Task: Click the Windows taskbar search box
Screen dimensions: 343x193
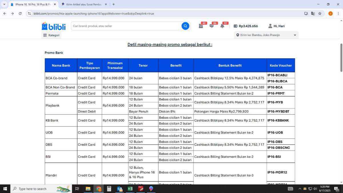Action: [x=41, y=189]
